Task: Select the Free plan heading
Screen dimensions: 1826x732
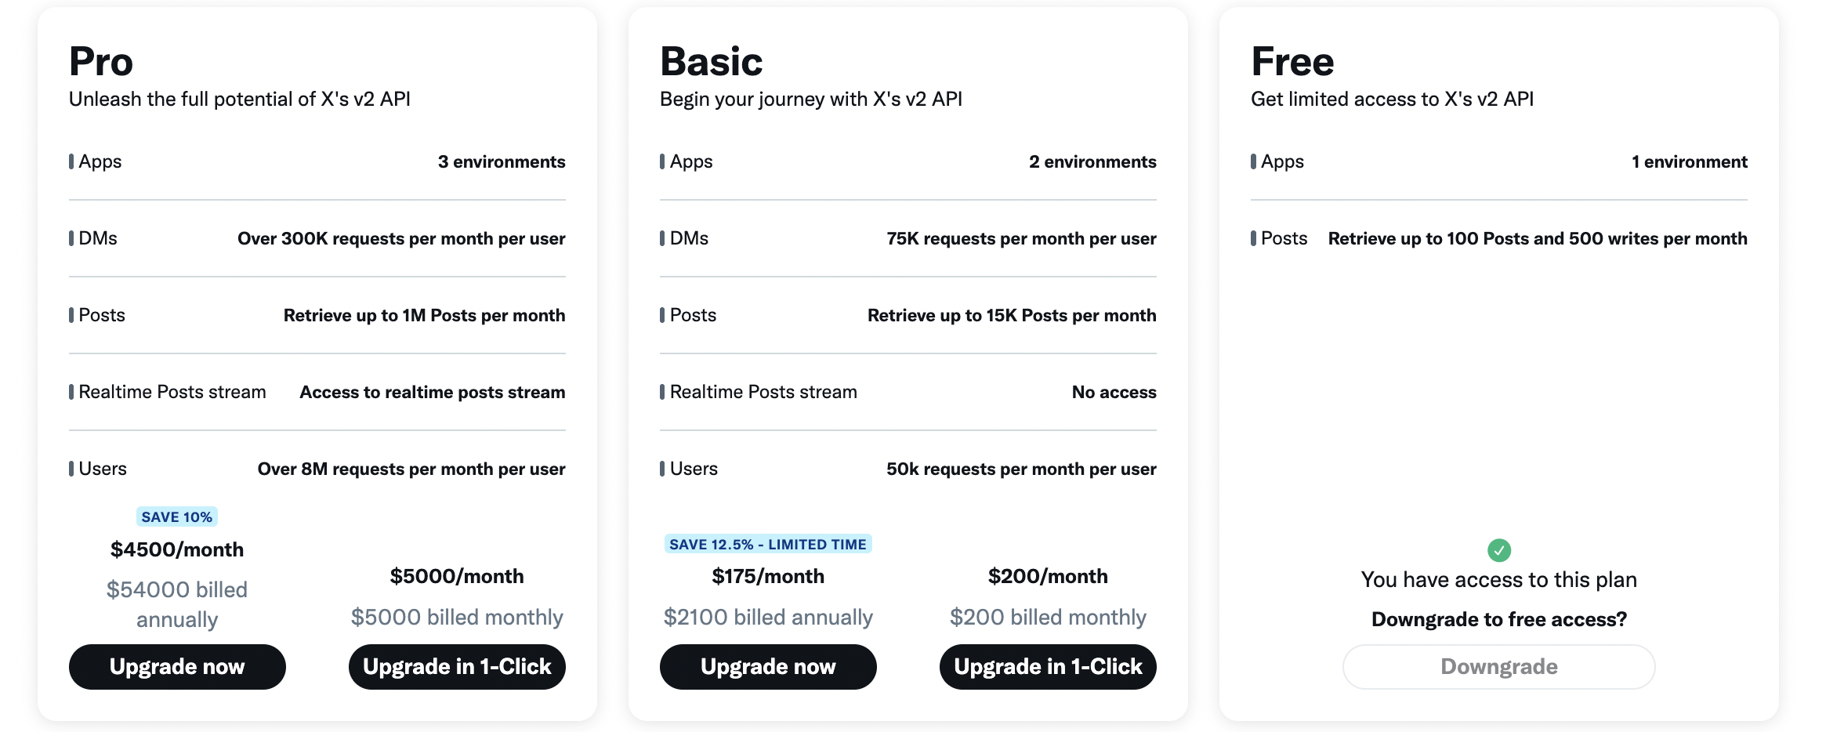Action: [1292, 62]
